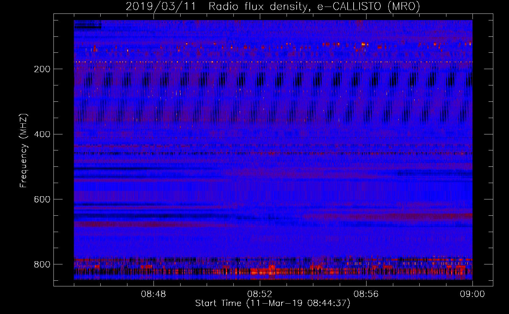Click the plot title "2019/03/11 Radio flux density, e-CALLISTO (MRO)"
Viewport: 509px width, 314px height.
[x=273, y=6]
